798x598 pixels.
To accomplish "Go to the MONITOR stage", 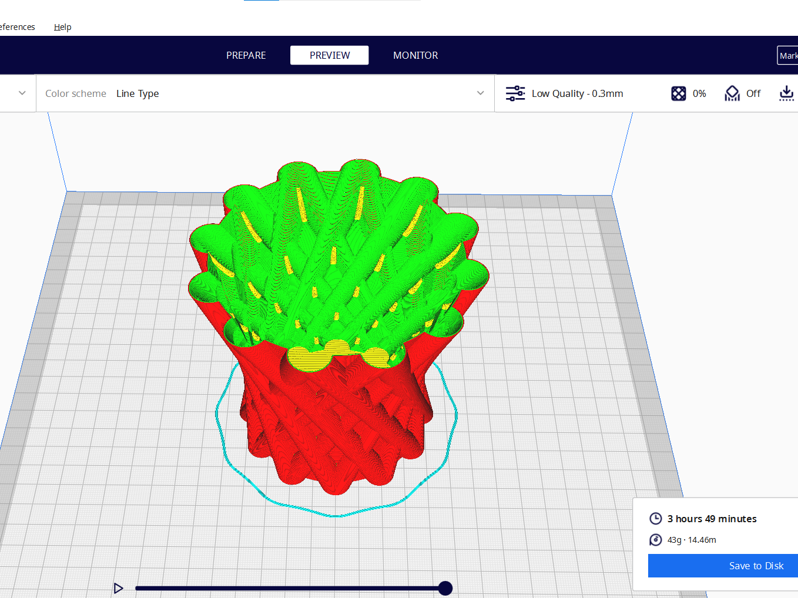I will pos(415,55).
